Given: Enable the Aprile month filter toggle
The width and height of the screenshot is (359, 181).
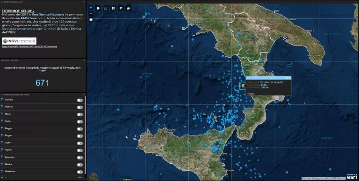Looking at the screenshot, I should point(79,122).
